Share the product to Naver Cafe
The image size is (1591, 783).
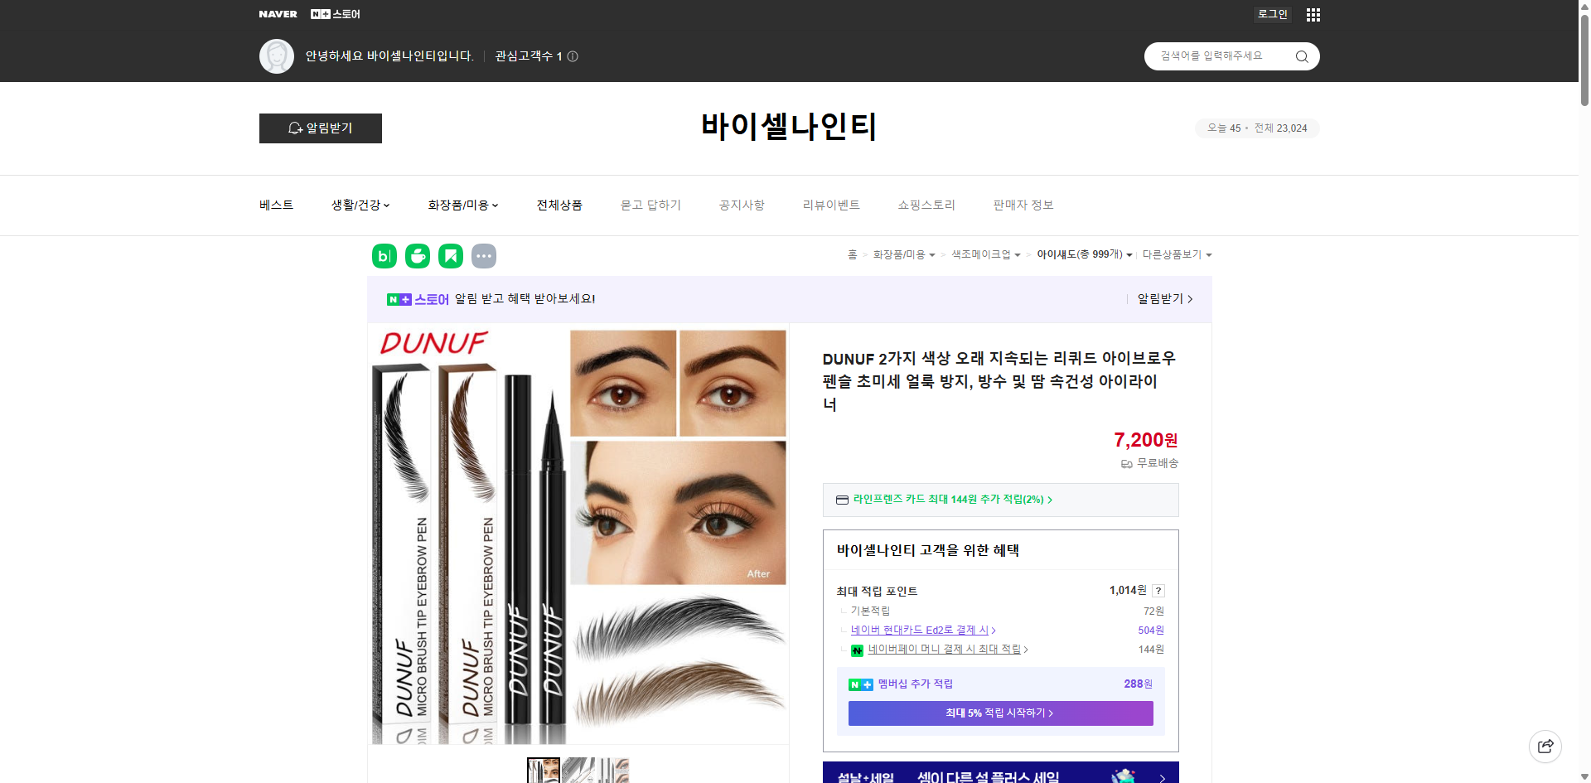click(x=417, y=256)
